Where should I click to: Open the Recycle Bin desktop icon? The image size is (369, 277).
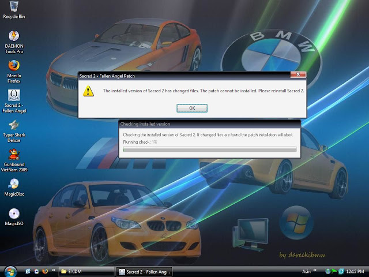pyautogui.click(x=14, y=9)
